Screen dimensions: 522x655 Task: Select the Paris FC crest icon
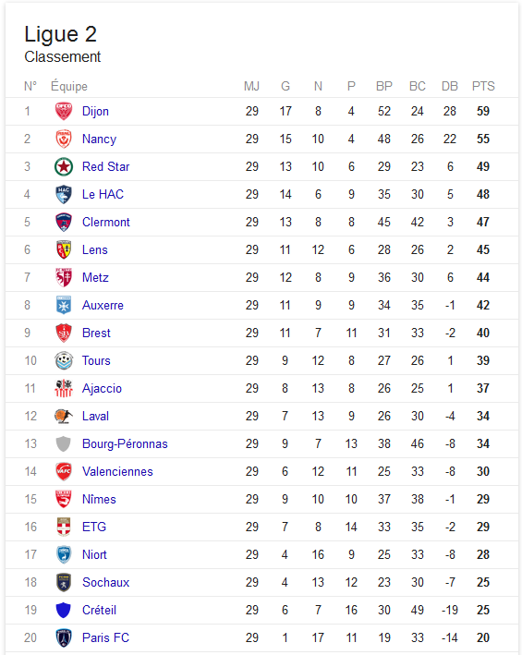64,637
